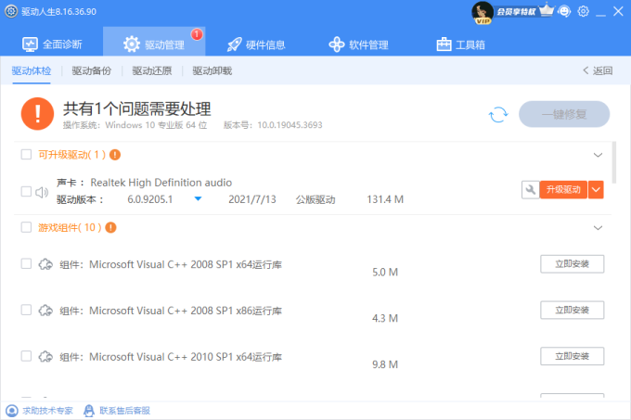The height and width of the screenshot is (420, 631).
Task: Collapse the 游戏组件 section
Action: (598, 227)
